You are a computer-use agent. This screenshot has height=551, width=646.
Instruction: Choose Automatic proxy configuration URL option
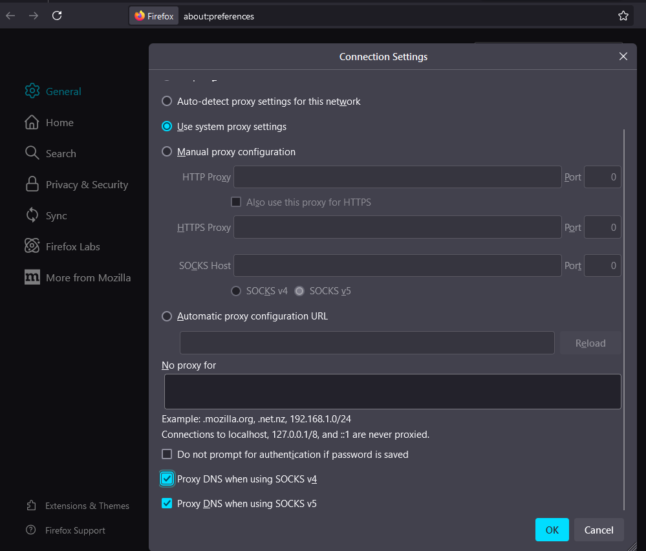click(167, 316)
